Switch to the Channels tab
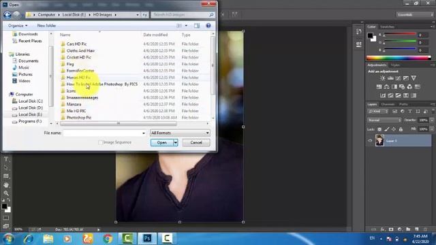The width and height of the screenshot is (436, 245). [x=388, y=104]
